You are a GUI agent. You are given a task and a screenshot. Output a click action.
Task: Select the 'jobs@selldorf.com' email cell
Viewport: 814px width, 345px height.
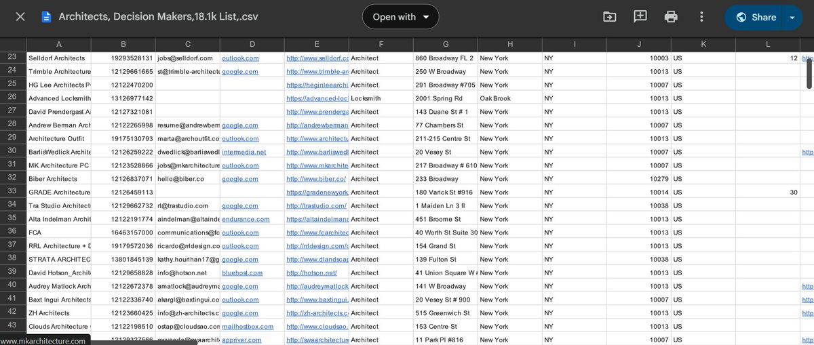point(187,58)
